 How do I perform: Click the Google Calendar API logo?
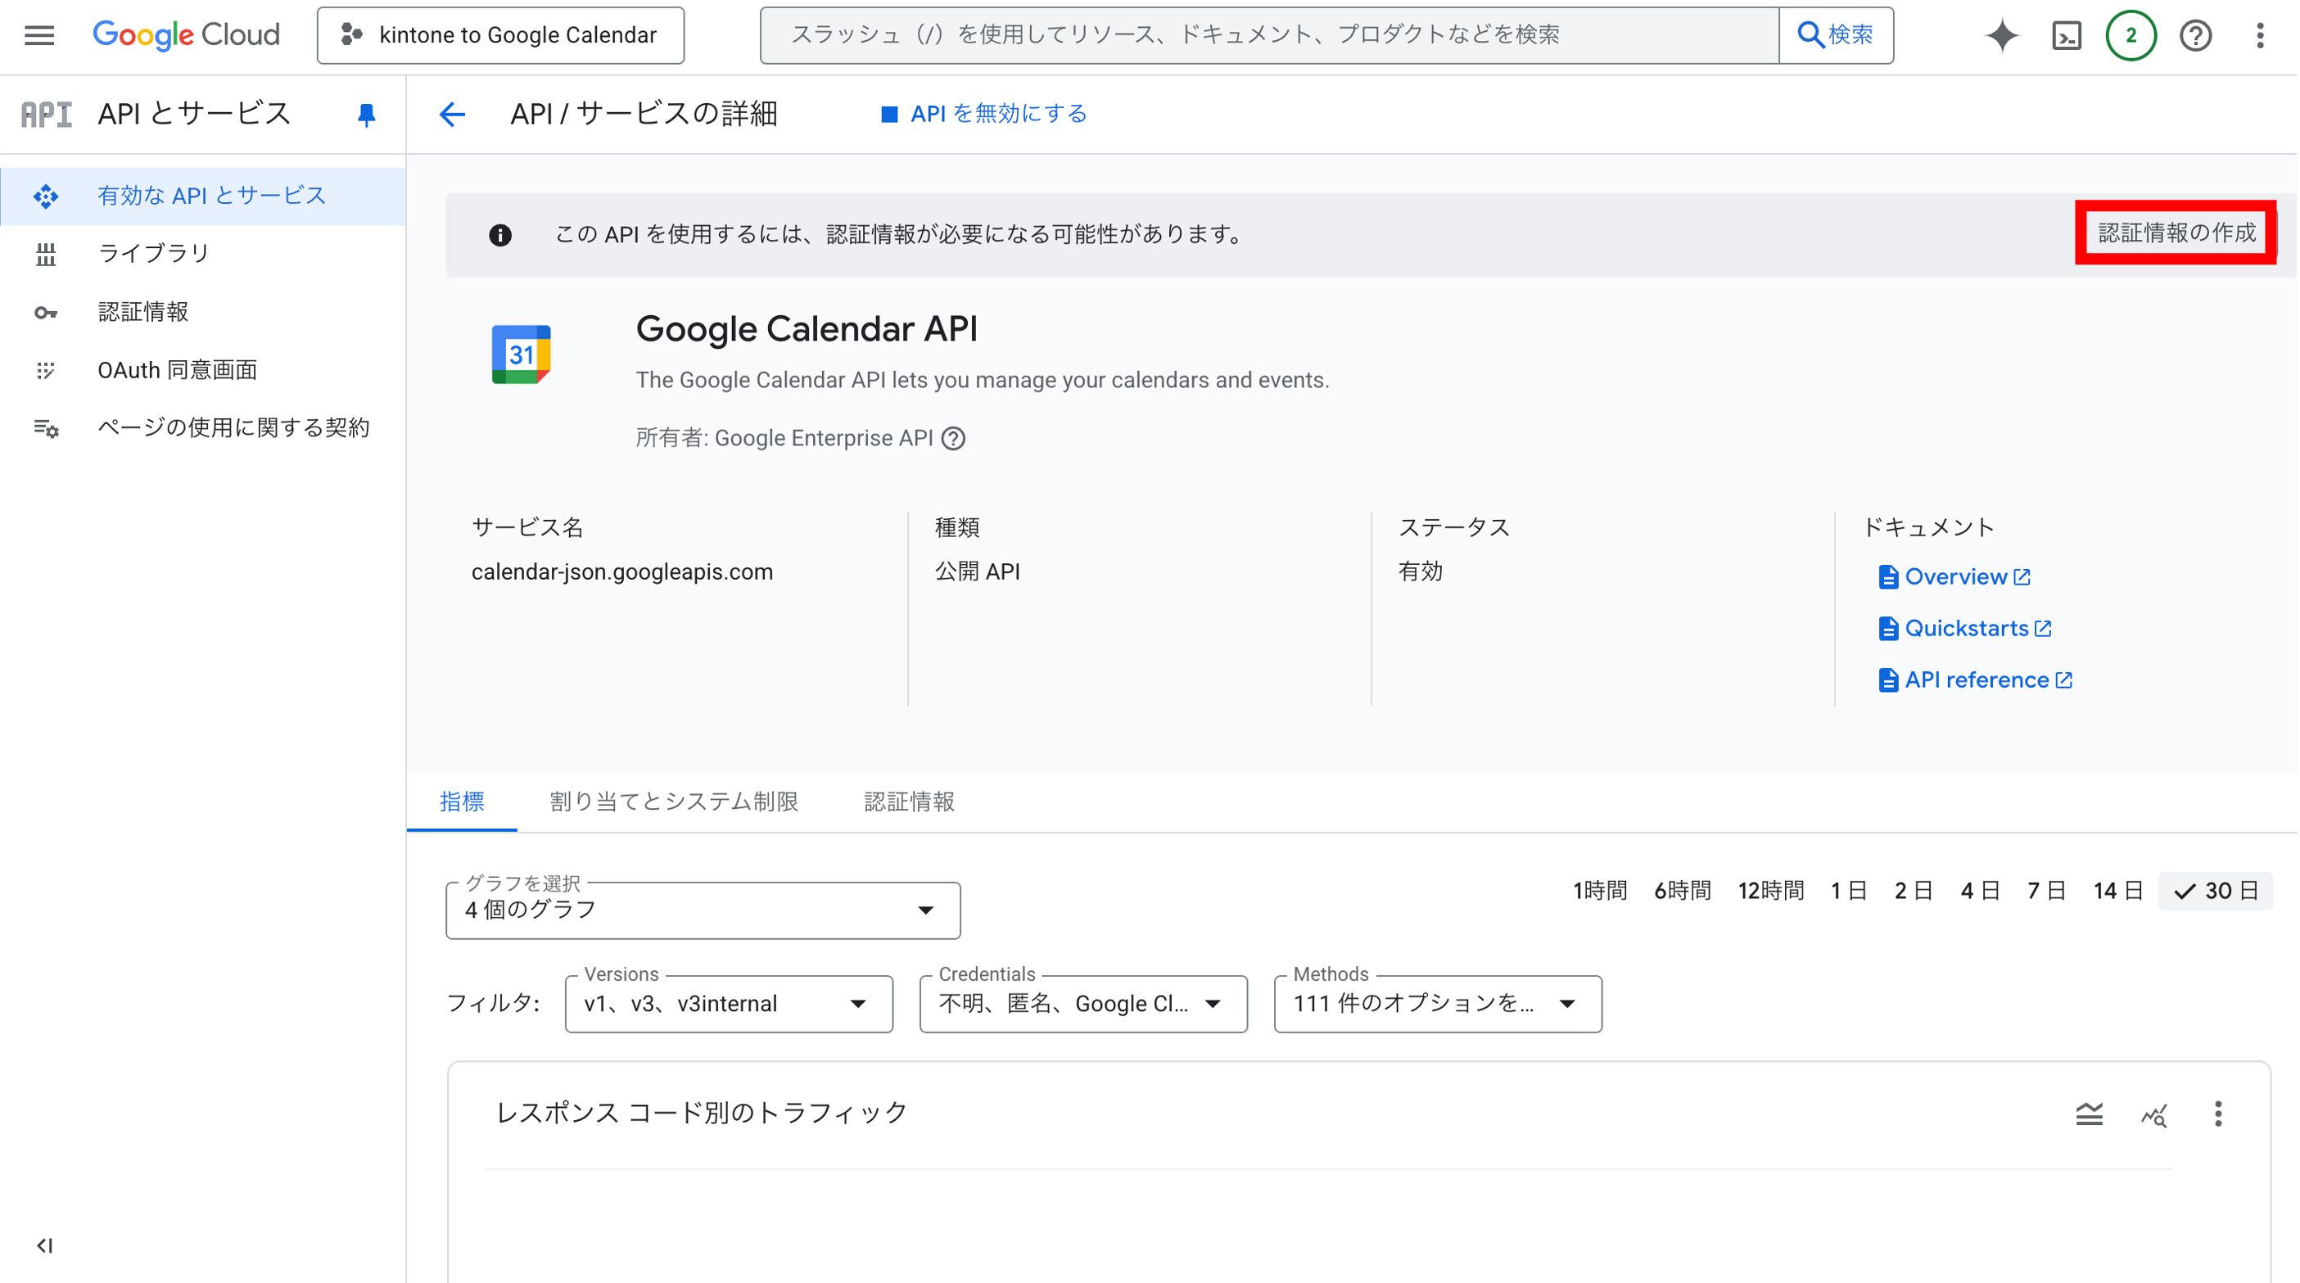point(522,355)
